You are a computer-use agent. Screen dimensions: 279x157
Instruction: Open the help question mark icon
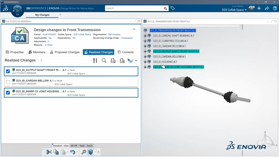(275, 8)
